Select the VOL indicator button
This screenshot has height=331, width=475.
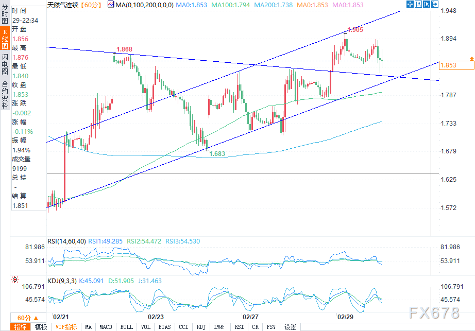[146, 327]
